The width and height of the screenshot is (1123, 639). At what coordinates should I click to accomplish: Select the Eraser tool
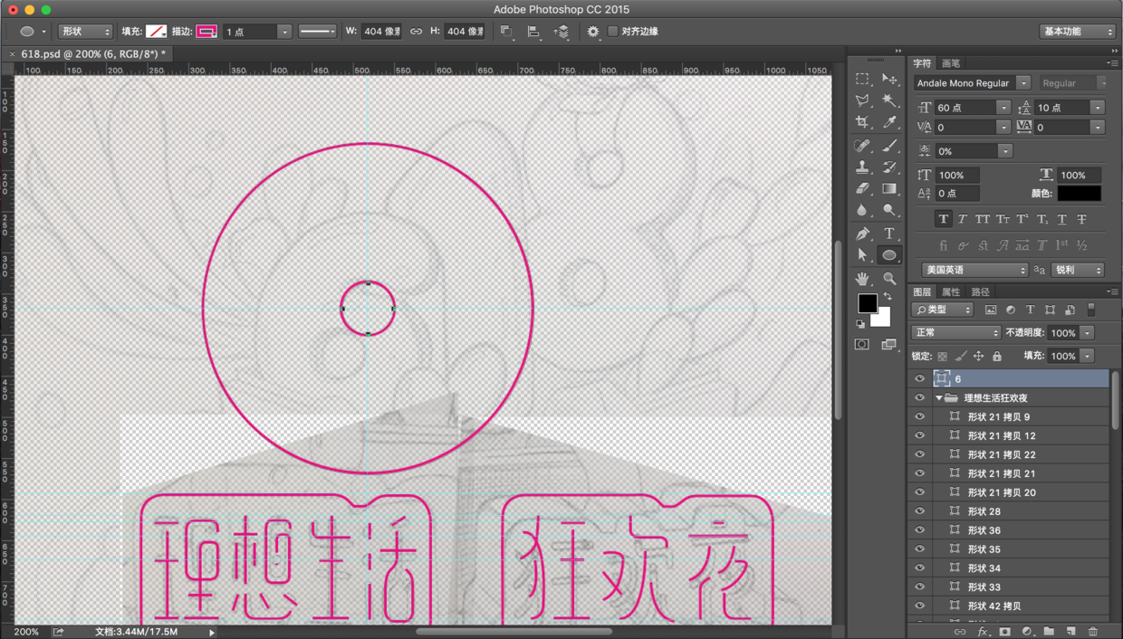point(862,188)
